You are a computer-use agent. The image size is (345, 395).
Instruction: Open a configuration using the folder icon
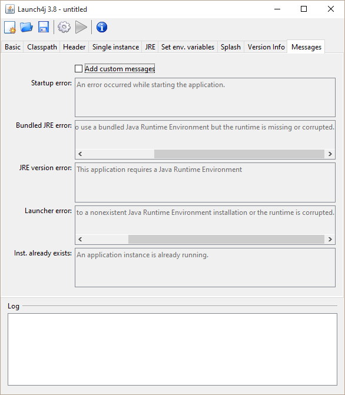(x=26, y=27)
